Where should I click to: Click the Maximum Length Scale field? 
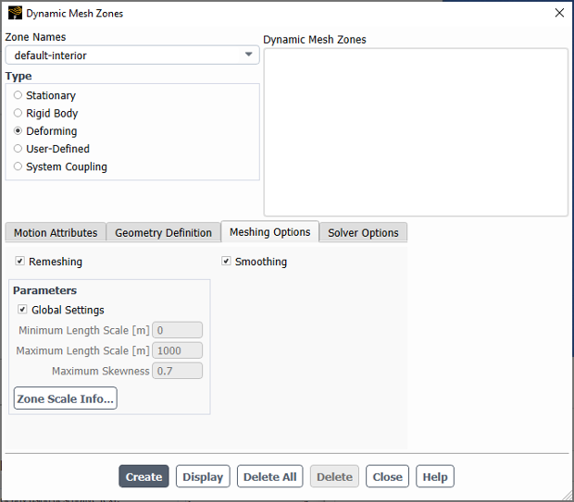(177, 350)
